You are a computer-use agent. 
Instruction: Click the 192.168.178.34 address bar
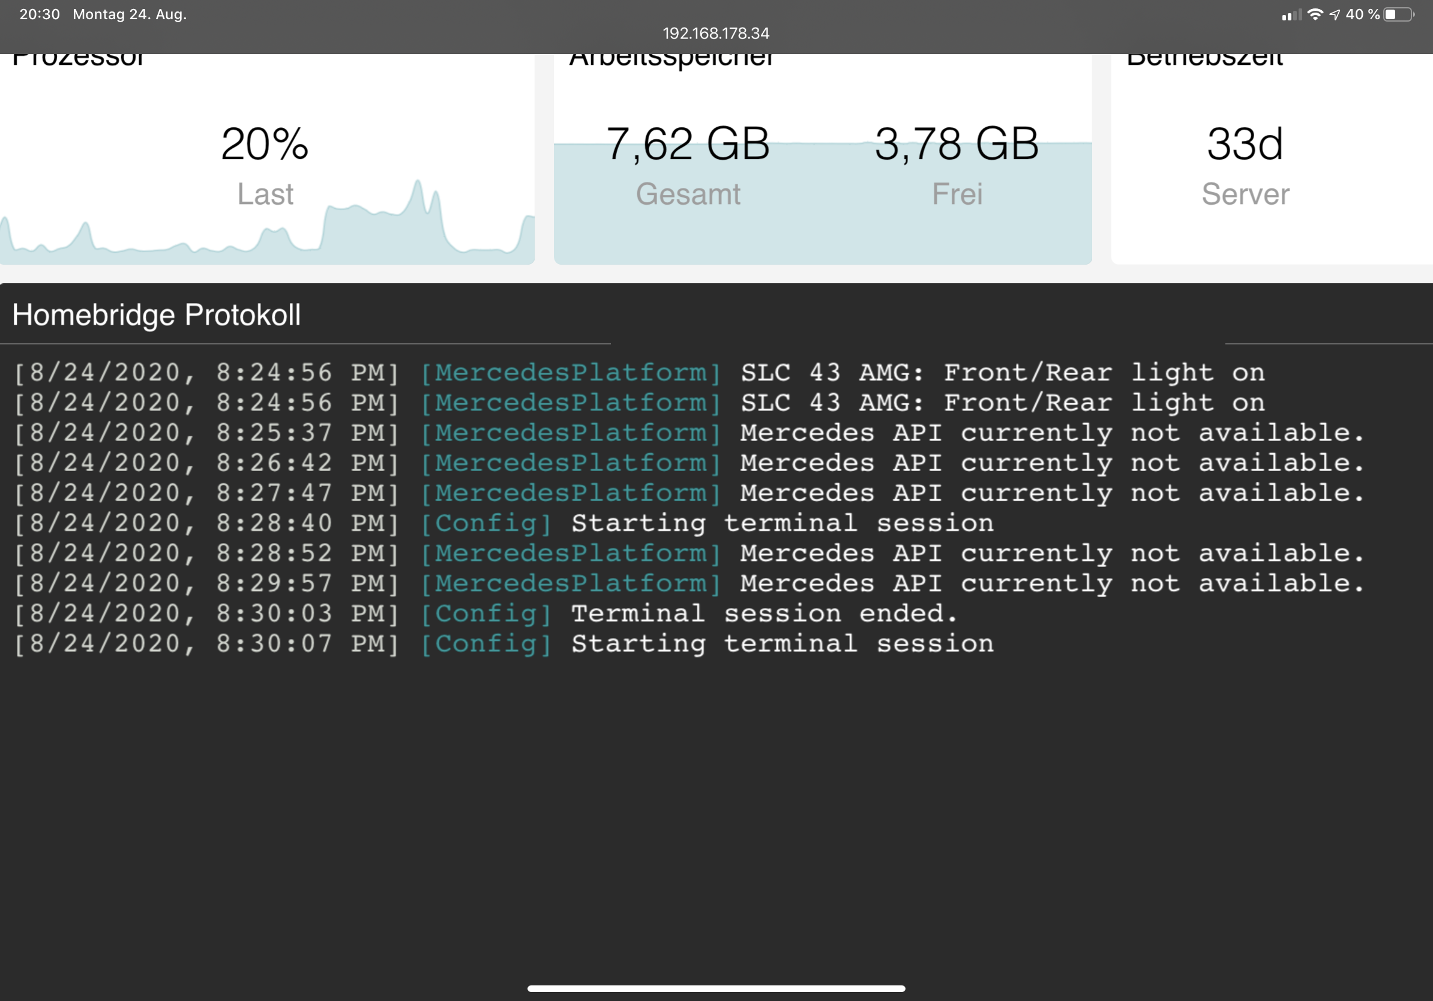pos(716,33)
